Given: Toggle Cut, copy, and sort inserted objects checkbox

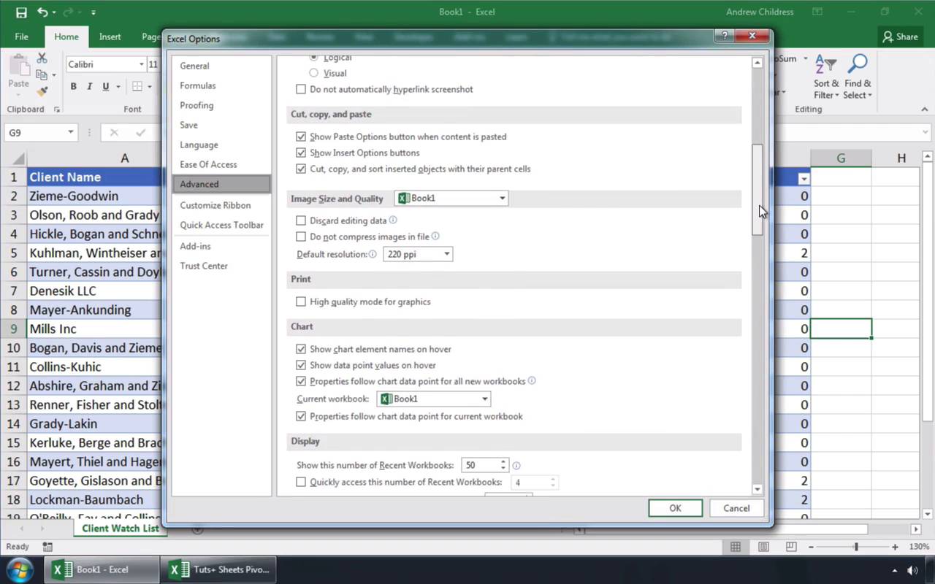Looking at the screenshot, I should [x=301, y=169].
